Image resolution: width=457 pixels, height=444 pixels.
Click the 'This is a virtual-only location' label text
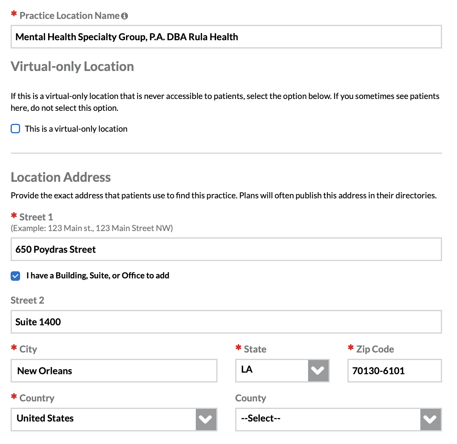[x=76, y=129]
